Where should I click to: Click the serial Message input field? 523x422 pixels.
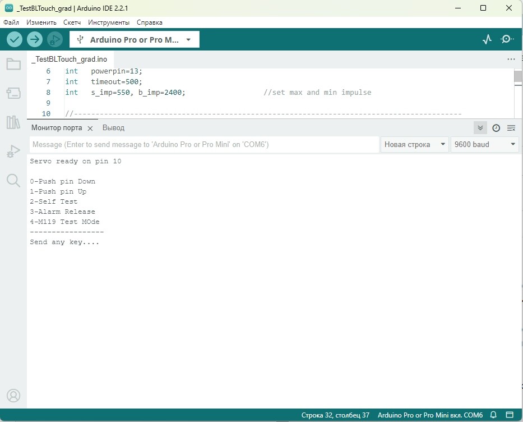click(x=204, y=144)
